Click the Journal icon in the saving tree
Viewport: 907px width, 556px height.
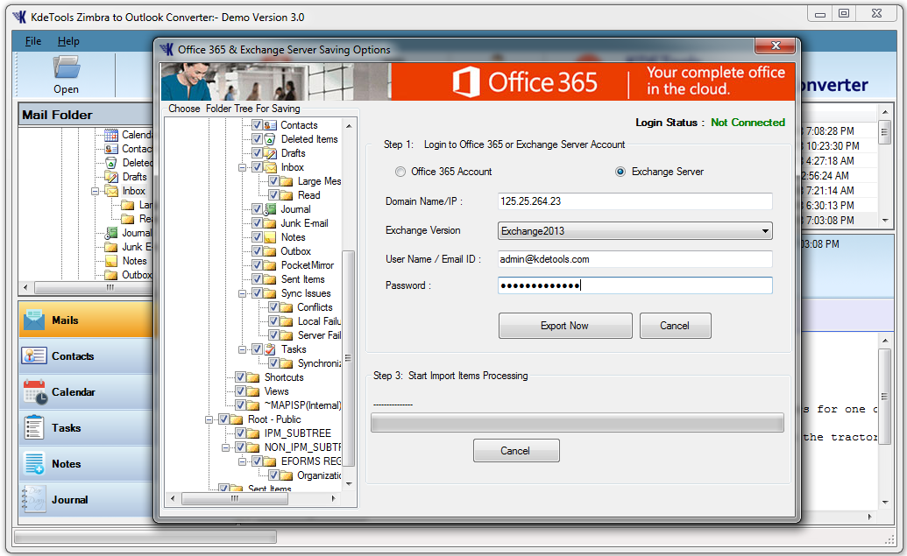tap(270, 209)
